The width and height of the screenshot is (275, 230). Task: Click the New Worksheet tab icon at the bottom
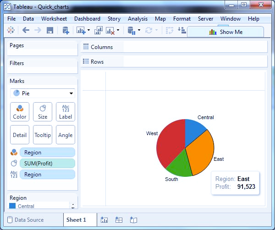(104, 219)
